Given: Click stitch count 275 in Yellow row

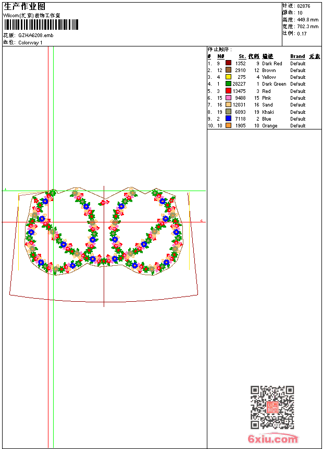Looking at the screenshot, I should [x=242, y=77].
